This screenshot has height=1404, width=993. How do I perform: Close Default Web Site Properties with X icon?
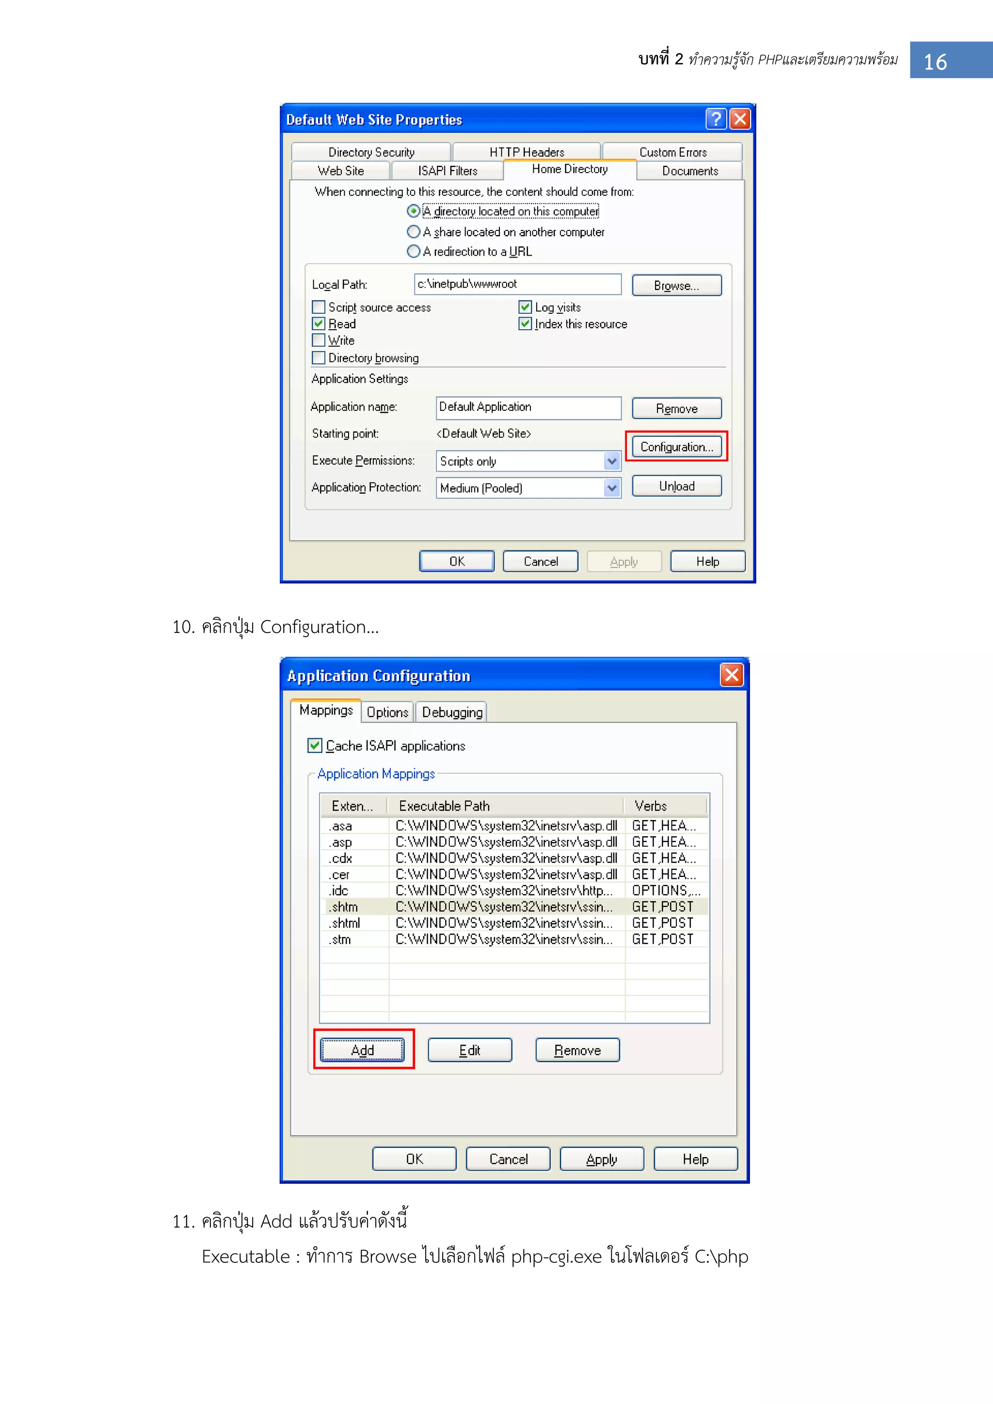740,119
